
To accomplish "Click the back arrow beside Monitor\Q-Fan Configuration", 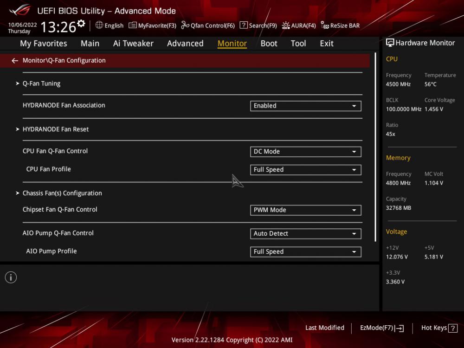I will 15,61.
